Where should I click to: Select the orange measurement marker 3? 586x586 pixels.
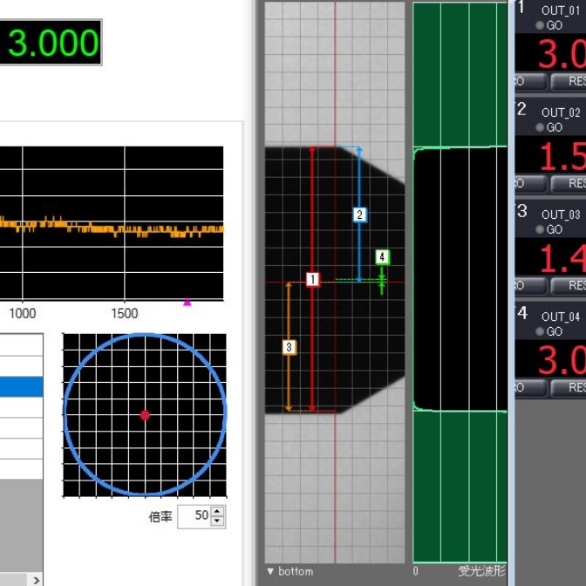point(290,347)
